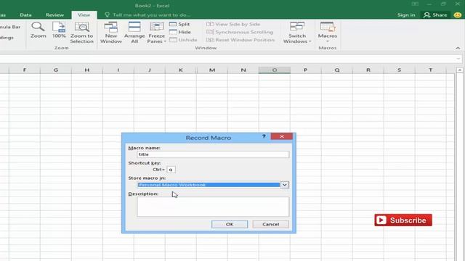Select column I header
465x261 pixels.
[118, 70]
